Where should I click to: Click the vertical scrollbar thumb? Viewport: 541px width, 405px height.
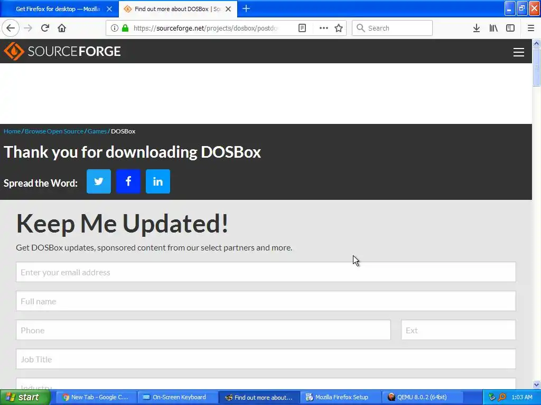coord(536,67)
